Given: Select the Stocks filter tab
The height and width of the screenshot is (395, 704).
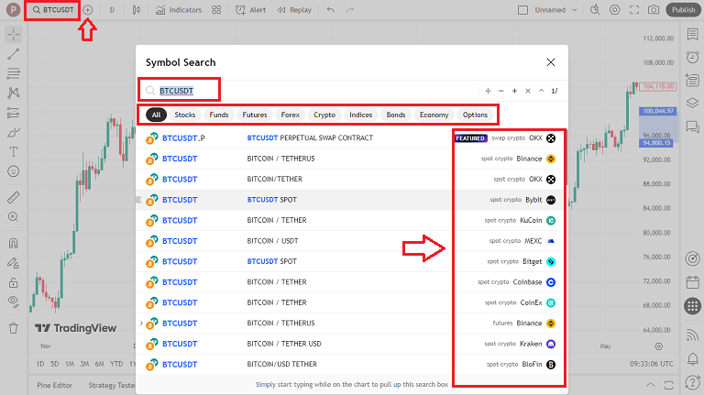Looking at the screenshot, I should pyautogui.click(x=185, y=115).
